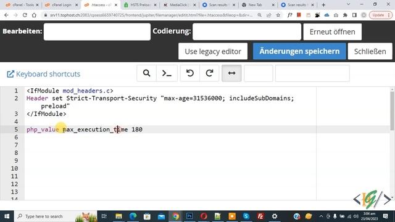Open File Explorer from the taskbar

118,216
